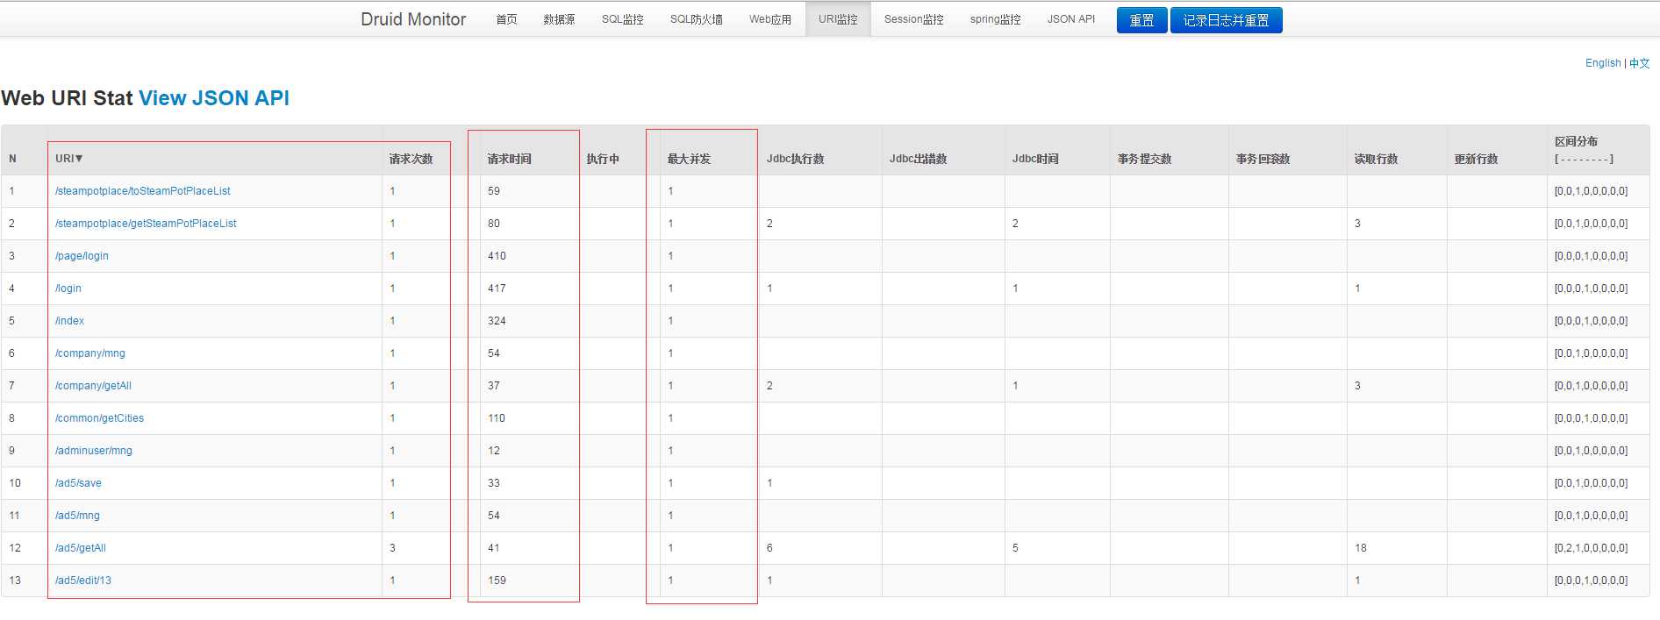Open the /page/login URI link

coord(82,256)
